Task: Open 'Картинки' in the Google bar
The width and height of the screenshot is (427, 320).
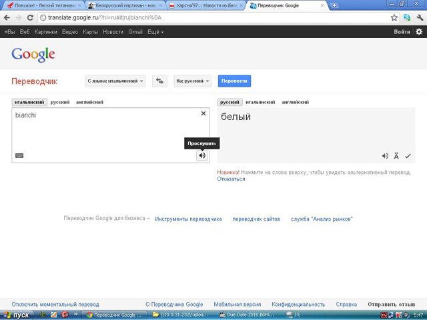Action: (x=45, y=32)
